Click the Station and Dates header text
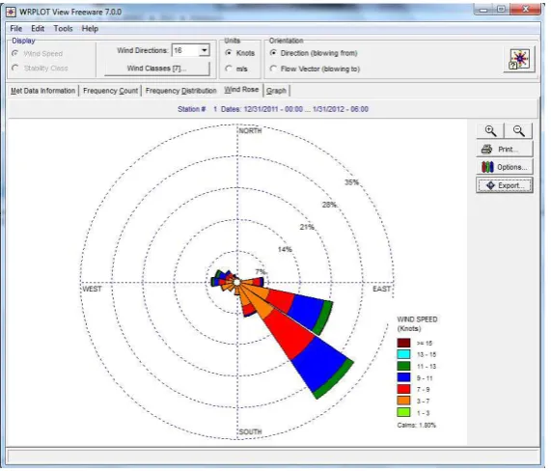Image resolution: width=551 pixels, height=471 pixels. pyautogui.click(x=273, y=109)
